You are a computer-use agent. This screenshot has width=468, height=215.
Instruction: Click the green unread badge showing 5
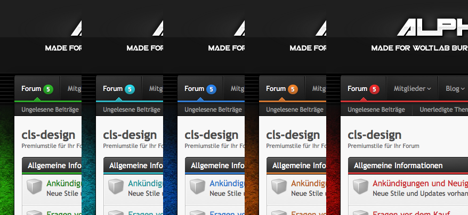tap(49, 89)
